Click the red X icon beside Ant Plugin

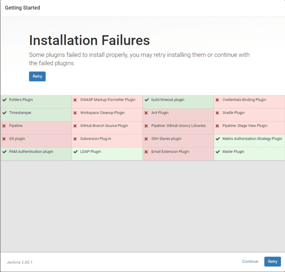146,113
